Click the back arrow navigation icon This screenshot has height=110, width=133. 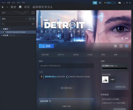click(3, 7)
